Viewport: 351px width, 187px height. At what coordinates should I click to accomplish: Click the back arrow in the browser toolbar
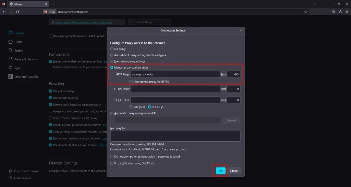(4, 12)
